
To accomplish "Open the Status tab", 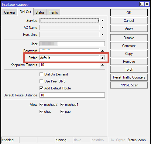I will coord(40,12).
